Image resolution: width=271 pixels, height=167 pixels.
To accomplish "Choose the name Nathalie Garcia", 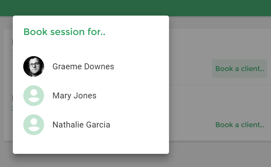I will (x=81, y=125).
